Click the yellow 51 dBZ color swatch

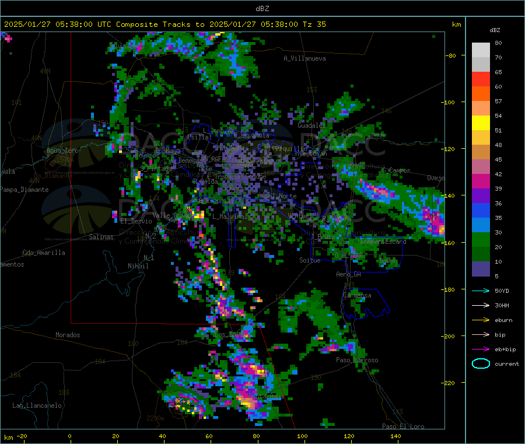(x=481, y=123)
